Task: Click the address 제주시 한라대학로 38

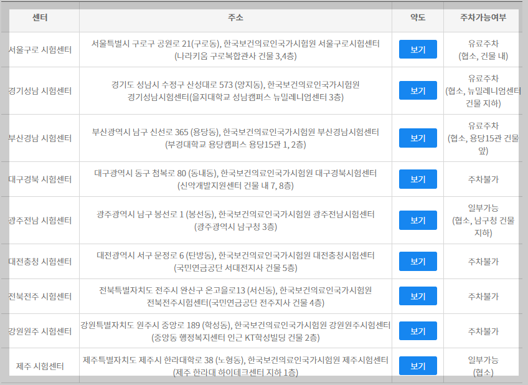Action: click(235, 366)
